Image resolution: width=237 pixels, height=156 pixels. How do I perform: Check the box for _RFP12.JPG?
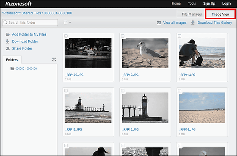pyautogui.click(x=66, y=91)
